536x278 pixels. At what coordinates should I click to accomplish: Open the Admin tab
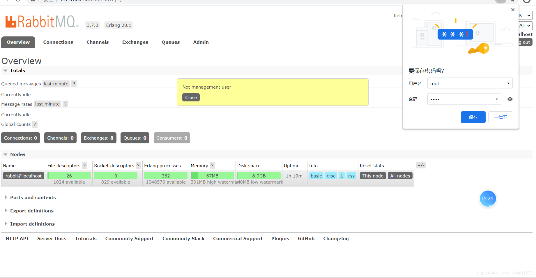[201, 42]
